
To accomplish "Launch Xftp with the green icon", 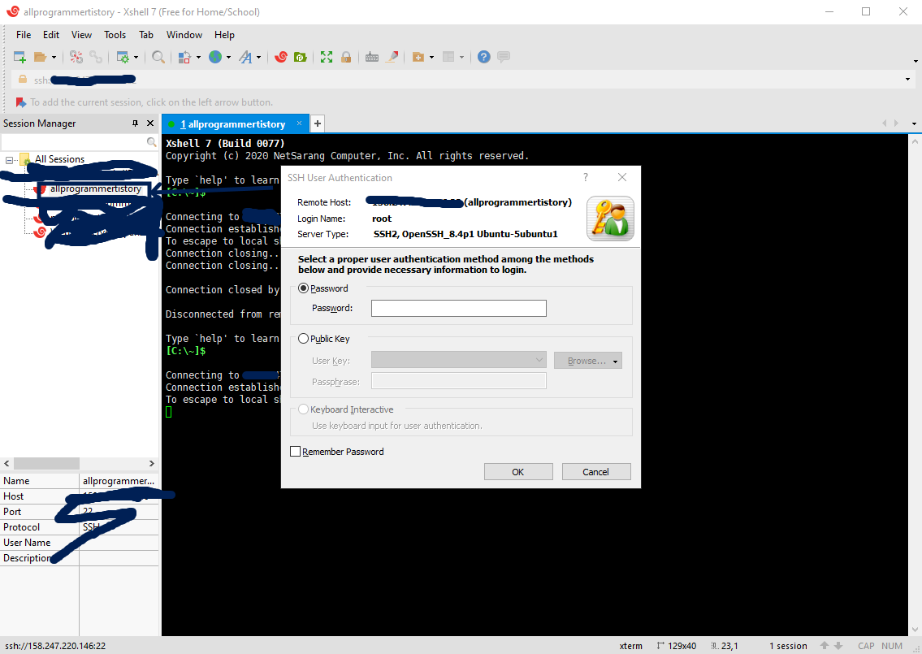I will coord(301,57).
